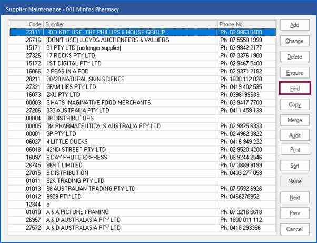Select supplier 9909 PTY LTD
The height and width of the screenshot is (243, 317).
coord(143,197)
